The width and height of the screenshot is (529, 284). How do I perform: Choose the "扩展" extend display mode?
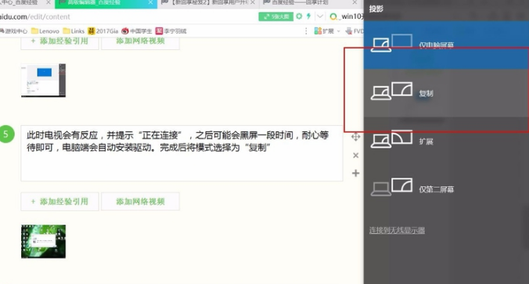pyautogui.click(x=446, y=141)
